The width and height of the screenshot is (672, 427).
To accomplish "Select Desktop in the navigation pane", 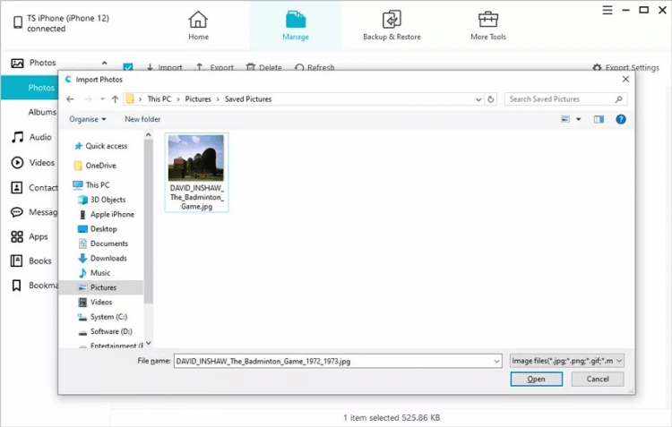I will tap(103, 229).
